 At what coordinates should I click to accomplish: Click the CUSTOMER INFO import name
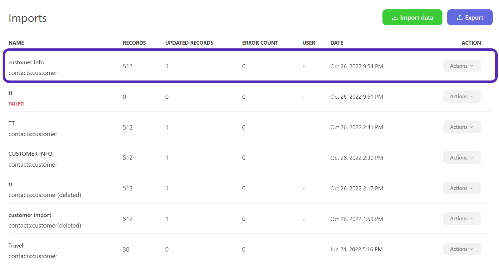pos(30,154)
